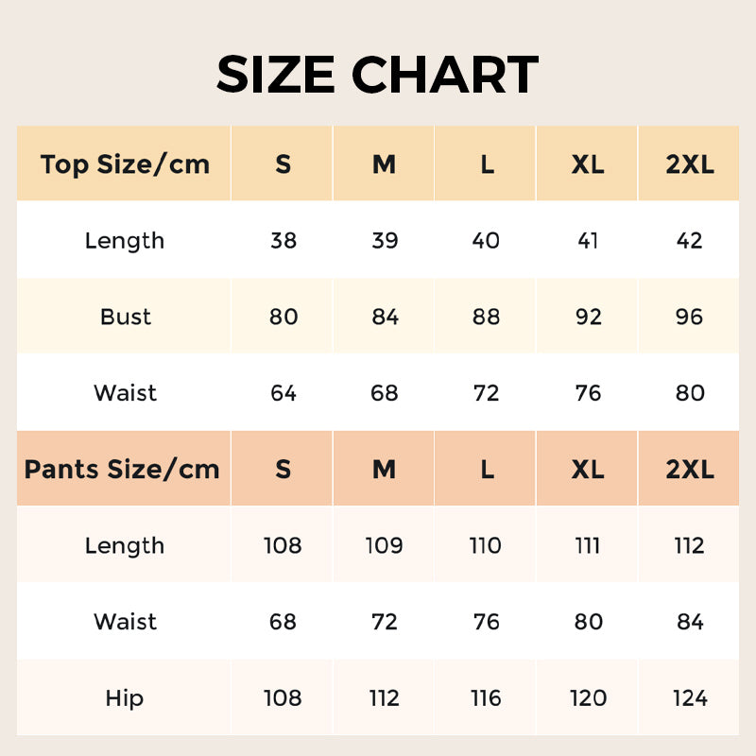Select the pants waist value 84
This screenshot has width=756, height=756.
(690, 622)
